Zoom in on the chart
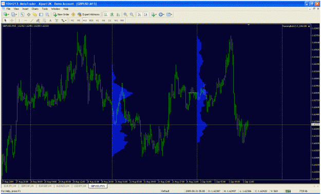Screen dimensions: 321x194 [125, 14]
